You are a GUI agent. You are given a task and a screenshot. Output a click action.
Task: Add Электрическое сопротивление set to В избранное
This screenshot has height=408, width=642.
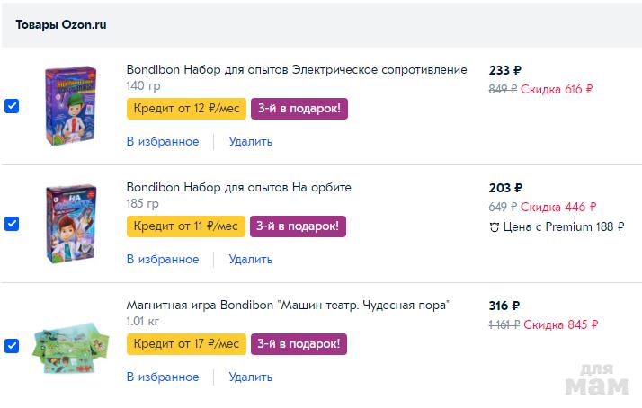click(x=163, y=141)
